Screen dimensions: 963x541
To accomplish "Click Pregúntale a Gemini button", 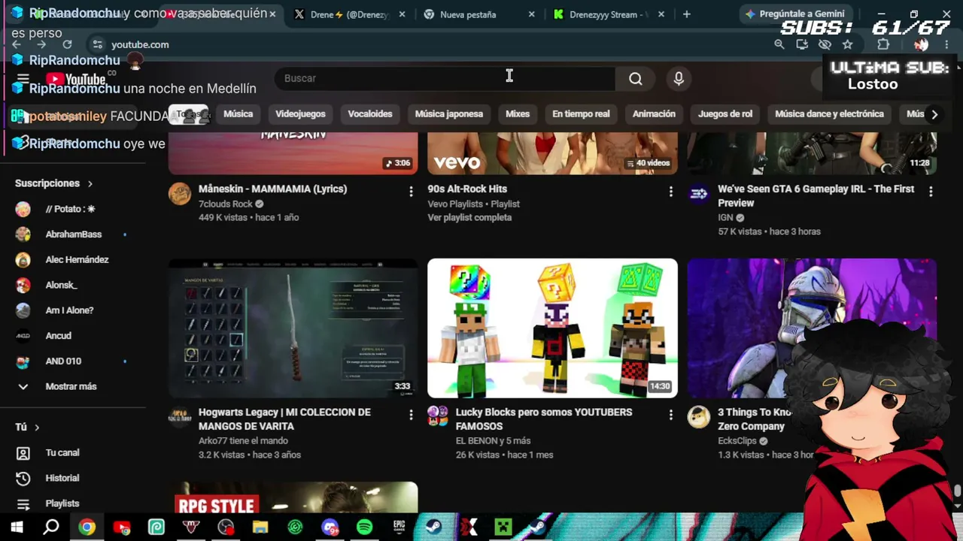I will (x=794, y=14).
